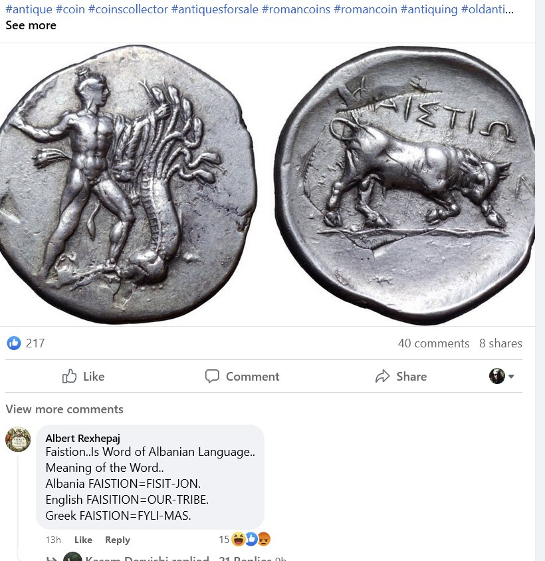Open Albert Rexhepaj's name link
This screenshot has width=545, height=561.
83,438
